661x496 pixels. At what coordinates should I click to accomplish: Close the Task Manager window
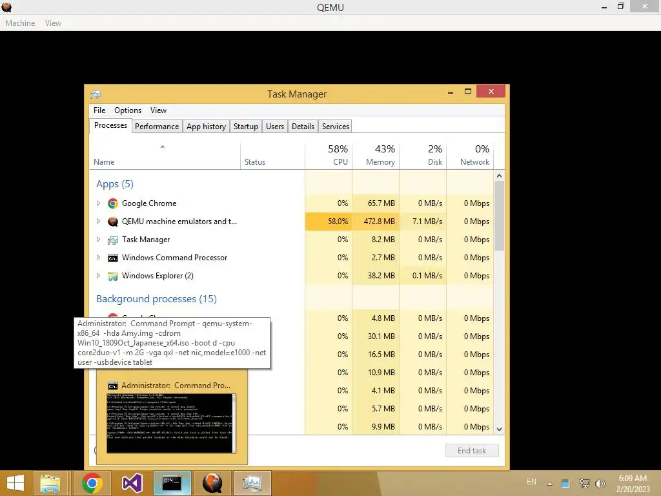[x=491, y=92]
